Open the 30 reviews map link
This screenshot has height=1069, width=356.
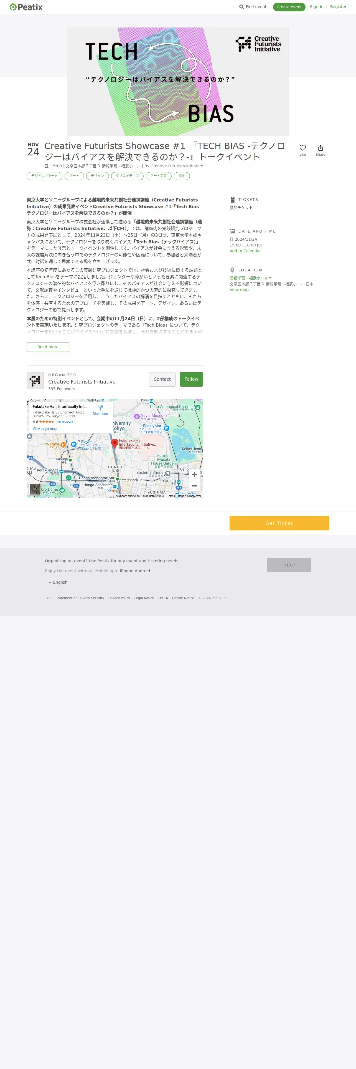click(x=65, y=422)
